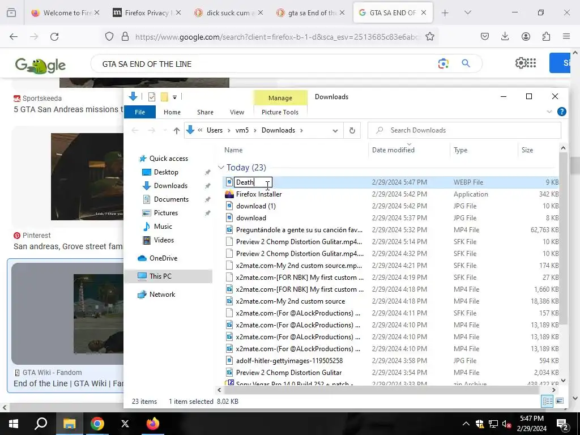Select the Firefox Installer file

258,194
